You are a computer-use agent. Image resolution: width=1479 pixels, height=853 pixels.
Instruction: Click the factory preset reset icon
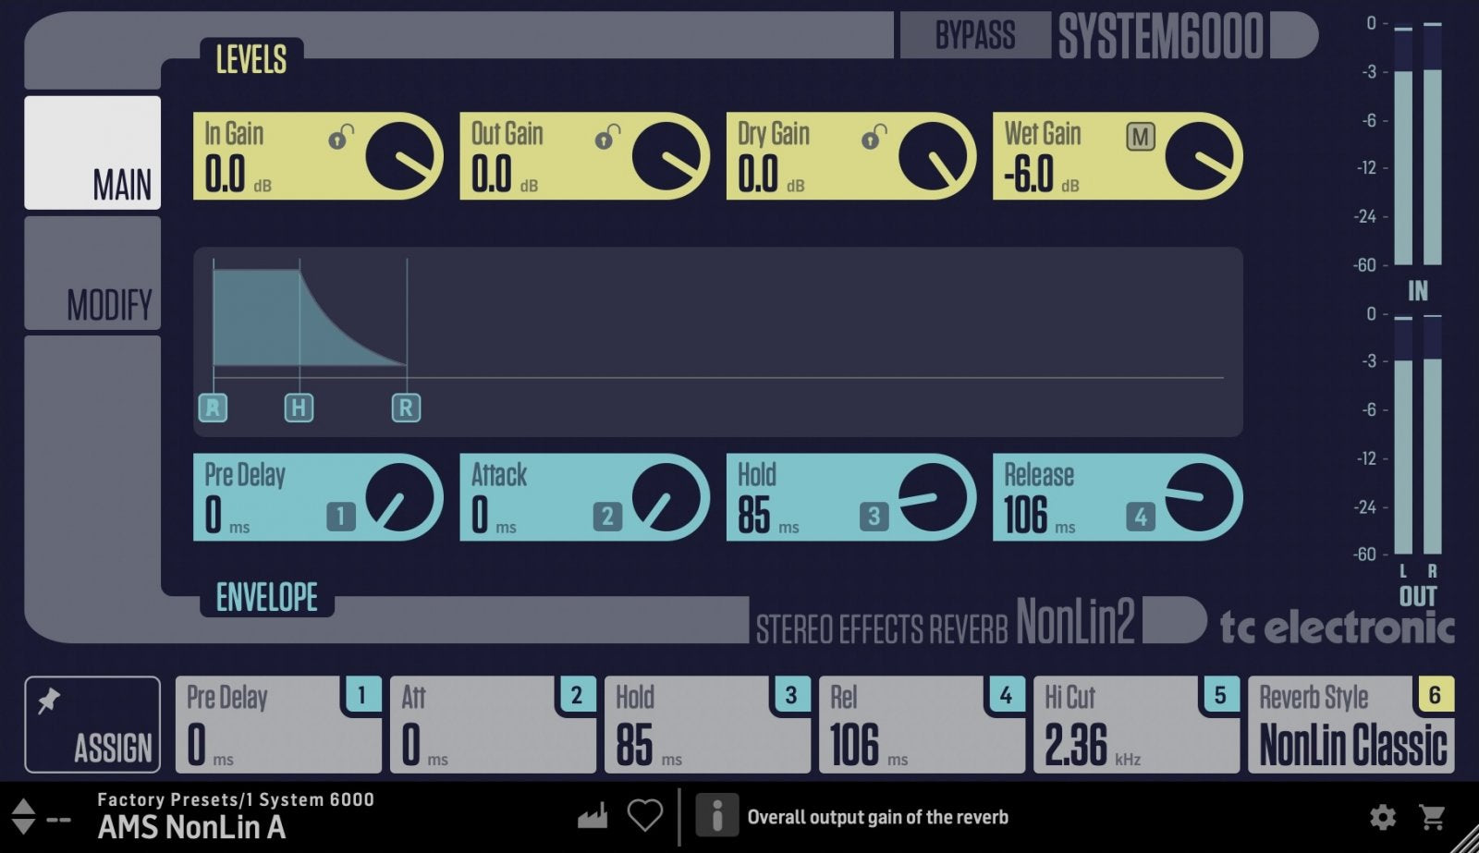pos(594,817)
